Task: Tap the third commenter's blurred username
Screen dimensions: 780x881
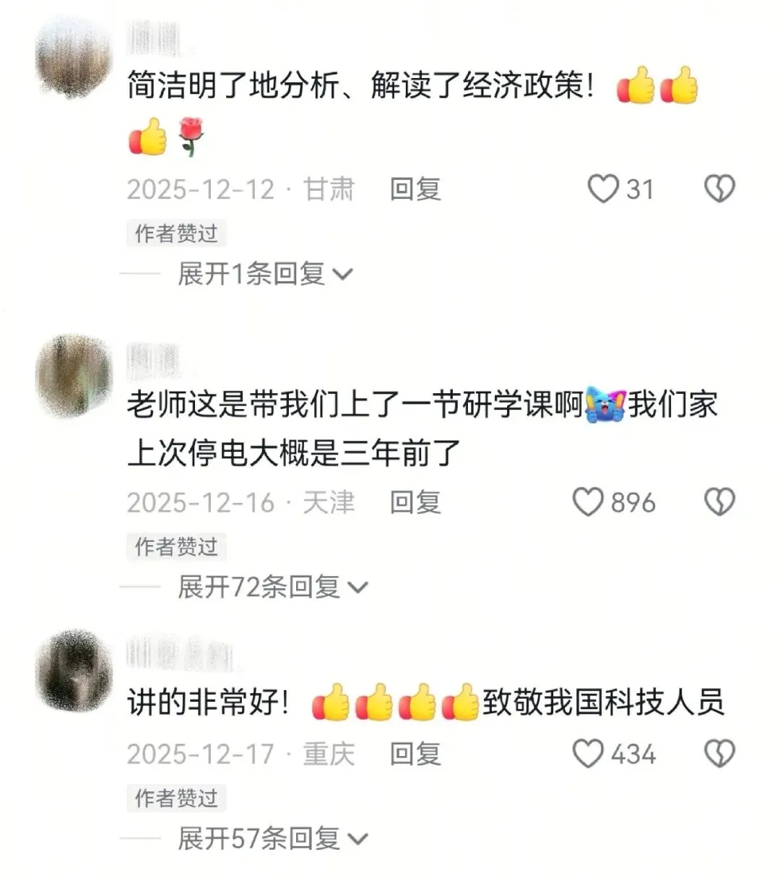Action: pos(181,654)
